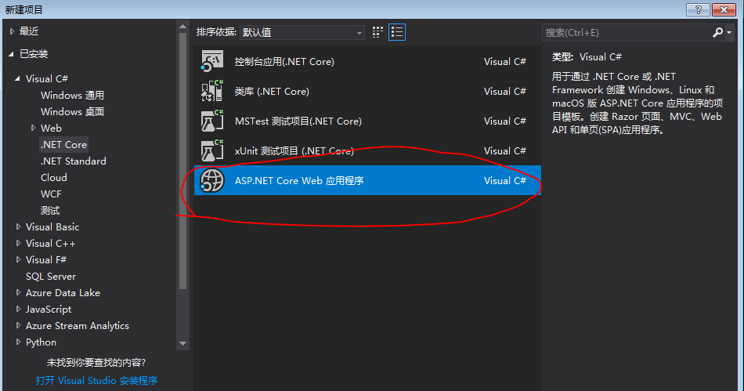
Task: Select MSTest 测试项目(.NET Core) template name
Action: (298, 121)
